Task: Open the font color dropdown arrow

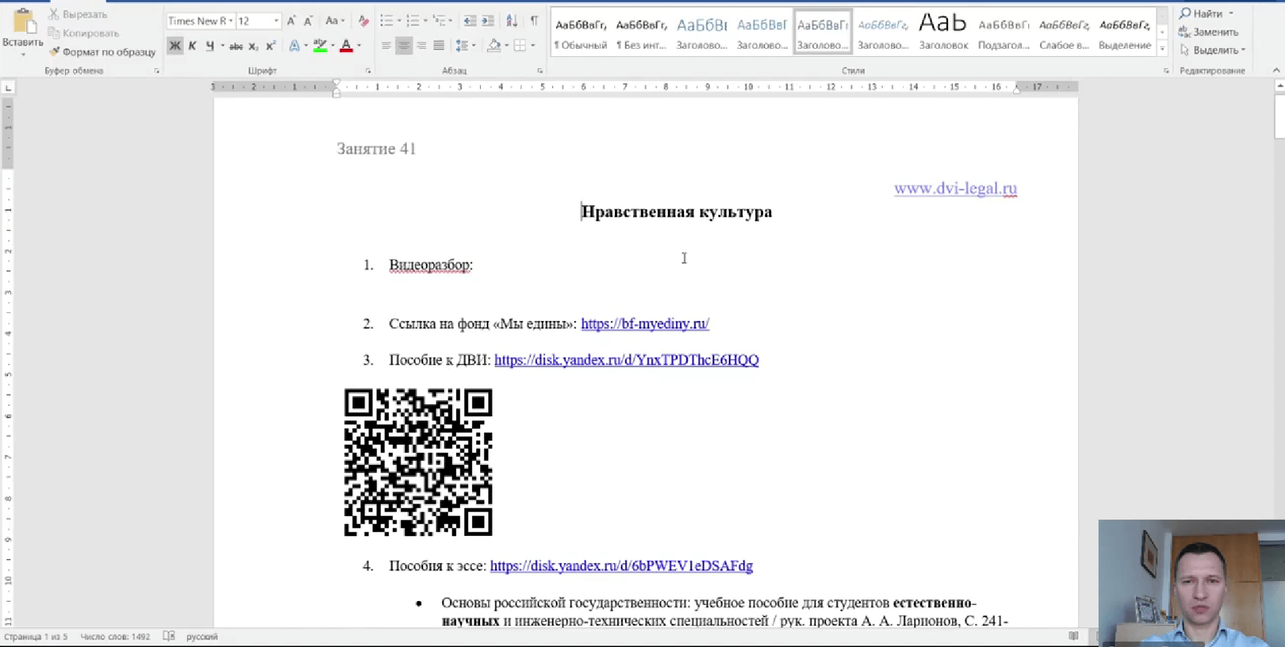Action: [359, 46]
